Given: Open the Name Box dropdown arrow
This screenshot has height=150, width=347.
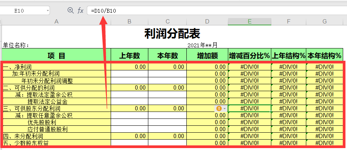Looking at the screenshot, I should [x=47, y=10].
